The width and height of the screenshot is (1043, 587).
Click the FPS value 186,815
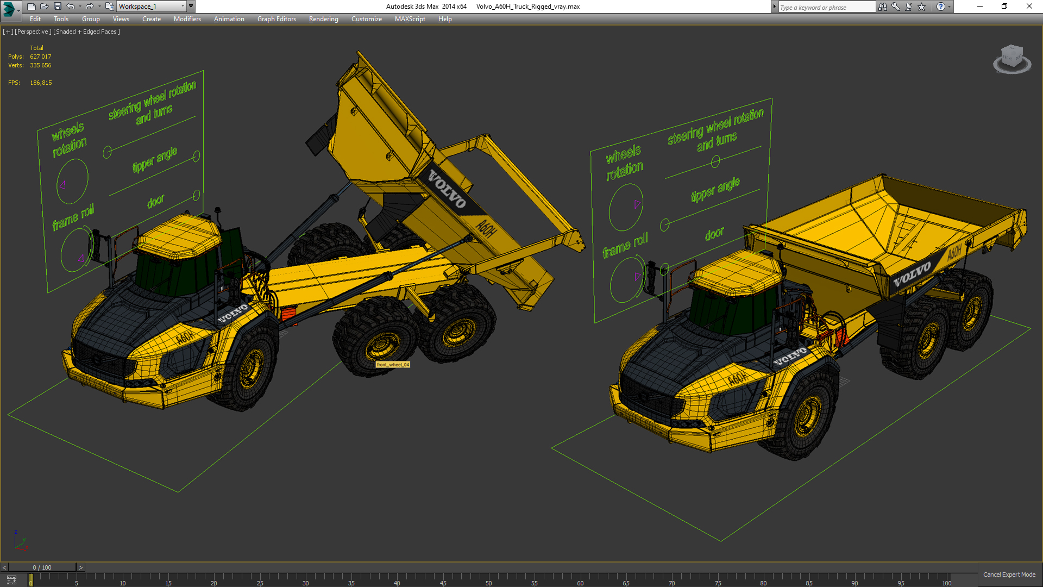pos(41,83)
